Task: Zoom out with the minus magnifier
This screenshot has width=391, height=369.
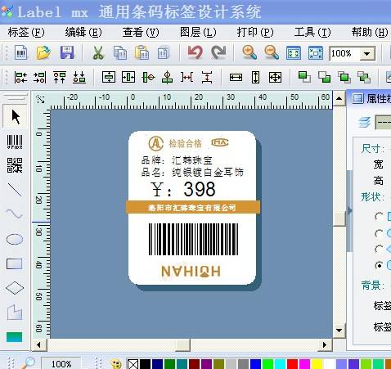Action: pyautogui.click(x=272, y=52)
